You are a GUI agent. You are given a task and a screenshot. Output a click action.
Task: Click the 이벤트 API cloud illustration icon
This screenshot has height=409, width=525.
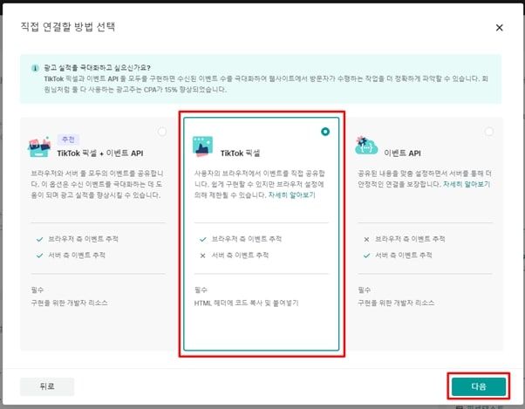coord(365,146)
